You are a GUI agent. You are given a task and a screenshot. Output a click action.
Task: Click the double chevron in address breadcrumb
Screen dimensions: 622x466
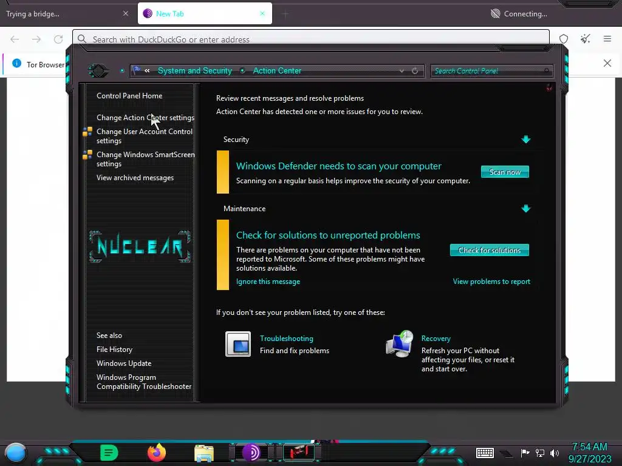pos(147,70)
